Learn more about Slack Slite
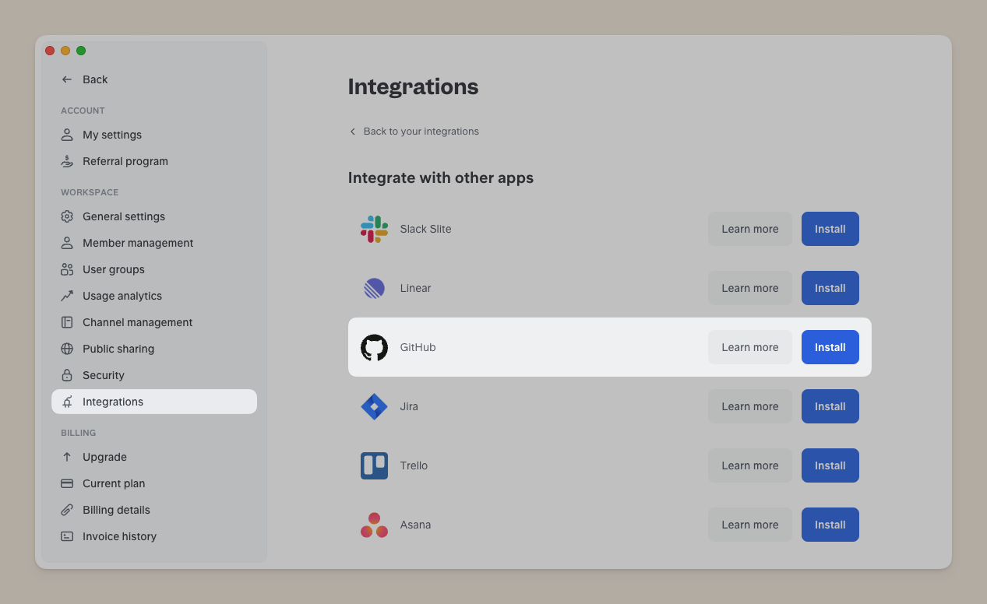Screen dimensions: 987x604 tap(749, 229)
